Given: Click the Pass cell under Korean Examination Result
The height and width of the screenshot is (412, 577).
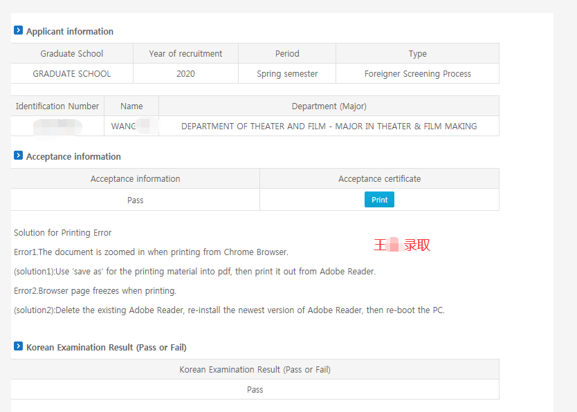Looking at the screenshot, I should (255, 389).
